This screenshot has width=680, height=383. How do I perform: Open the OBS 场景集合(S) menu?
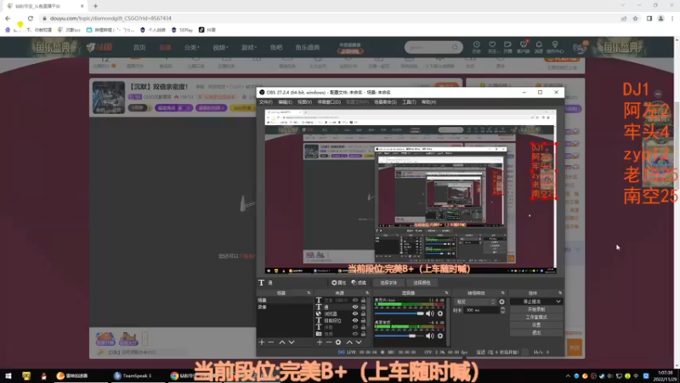coord(385,102)
